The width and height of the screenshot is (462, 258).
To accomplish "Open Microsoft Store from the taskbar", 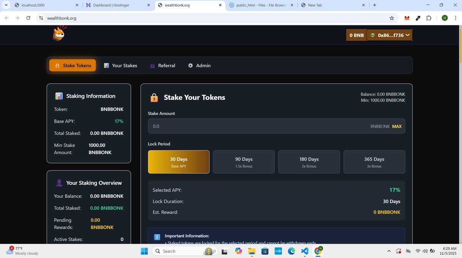I will pyautogui.click(x=264, y=251).
